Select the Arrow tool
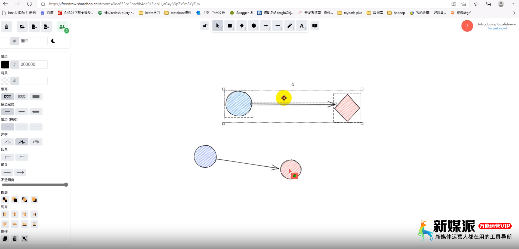The height and width of the screenshot is (249, 519). (x=266, y=26)
